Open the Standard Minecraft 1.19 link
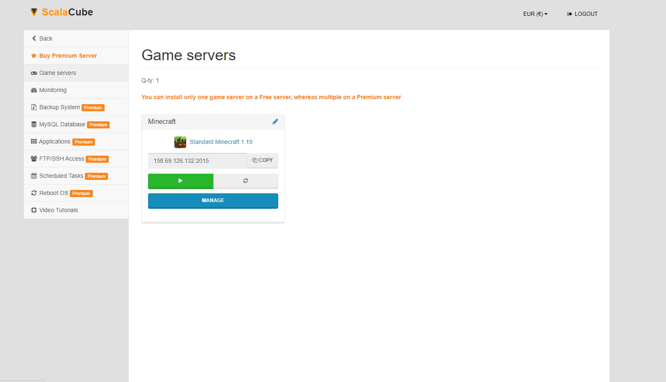Image resolution: width=666 pixels, height=382 pixels. [221, 142]
